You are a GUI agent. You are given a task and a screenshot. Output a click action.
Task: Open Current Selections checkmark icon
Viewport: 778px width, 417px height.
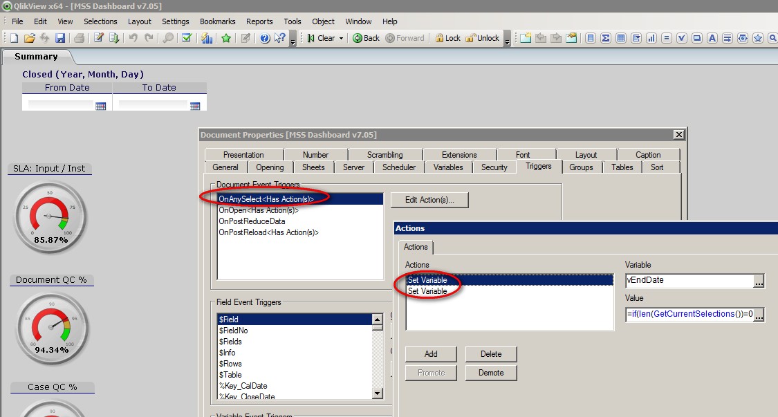tap(187, 38)
